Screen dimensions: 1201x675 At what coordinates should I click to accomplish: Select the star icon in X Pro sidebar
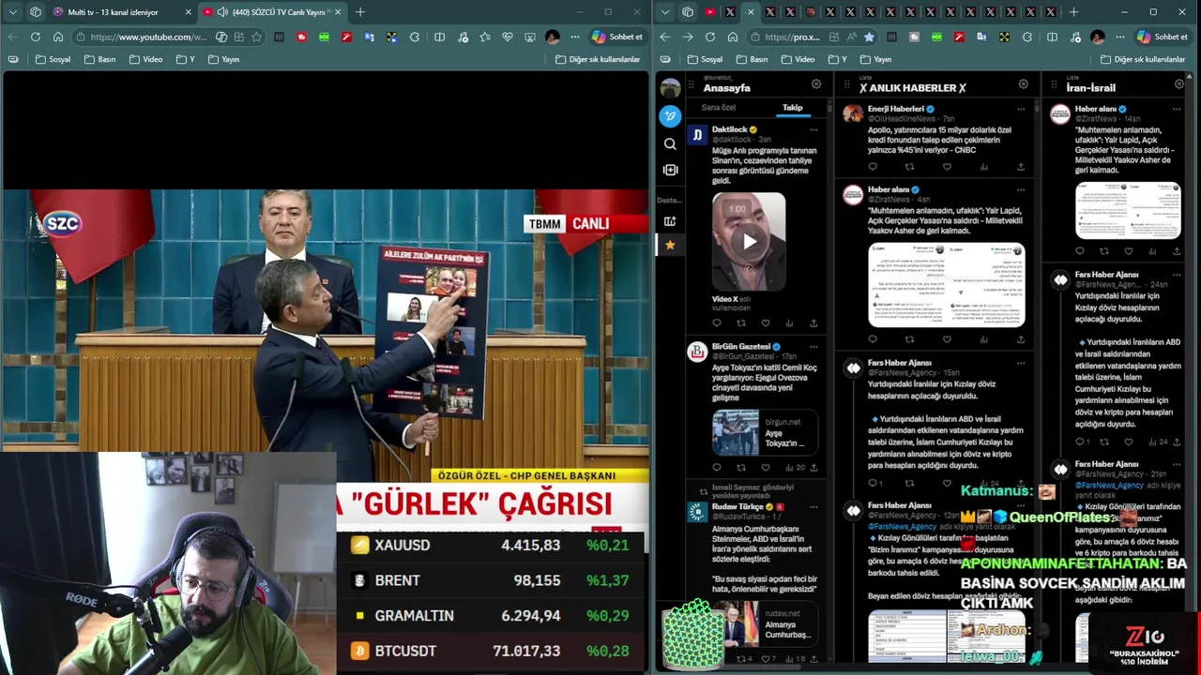click(670, 245)
